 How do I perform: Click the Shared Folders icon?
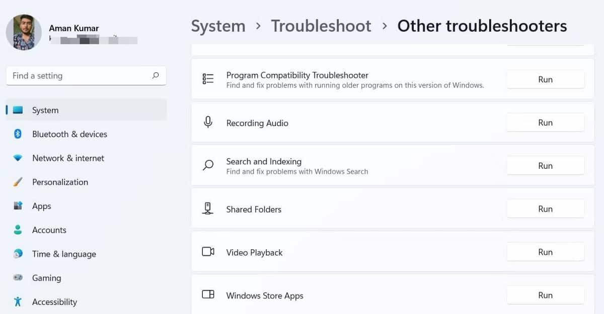click(x=208, y=208)
